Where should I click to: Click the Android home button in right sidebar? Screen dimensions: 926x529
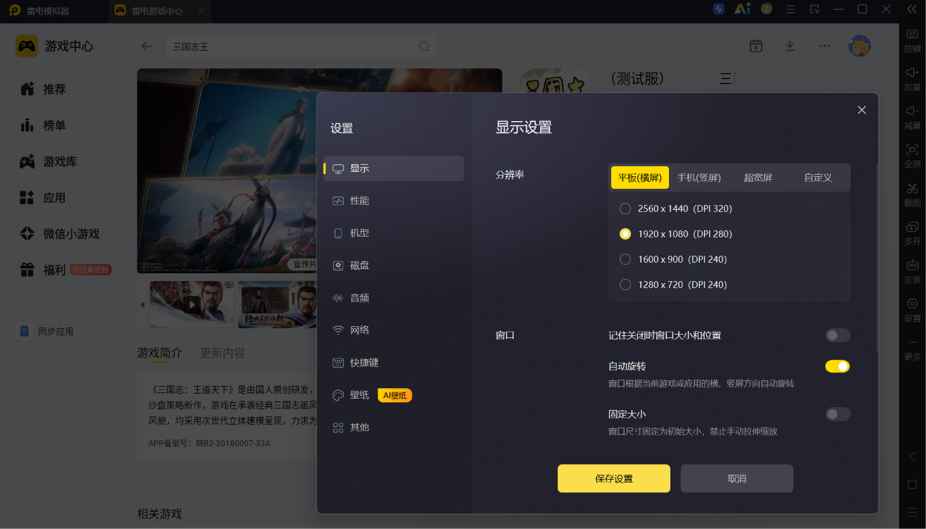tap(913, 485)
